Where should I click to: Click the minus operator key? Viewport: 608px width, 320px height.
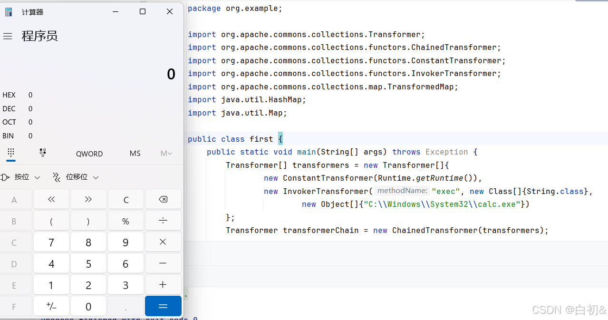point(163,263)
